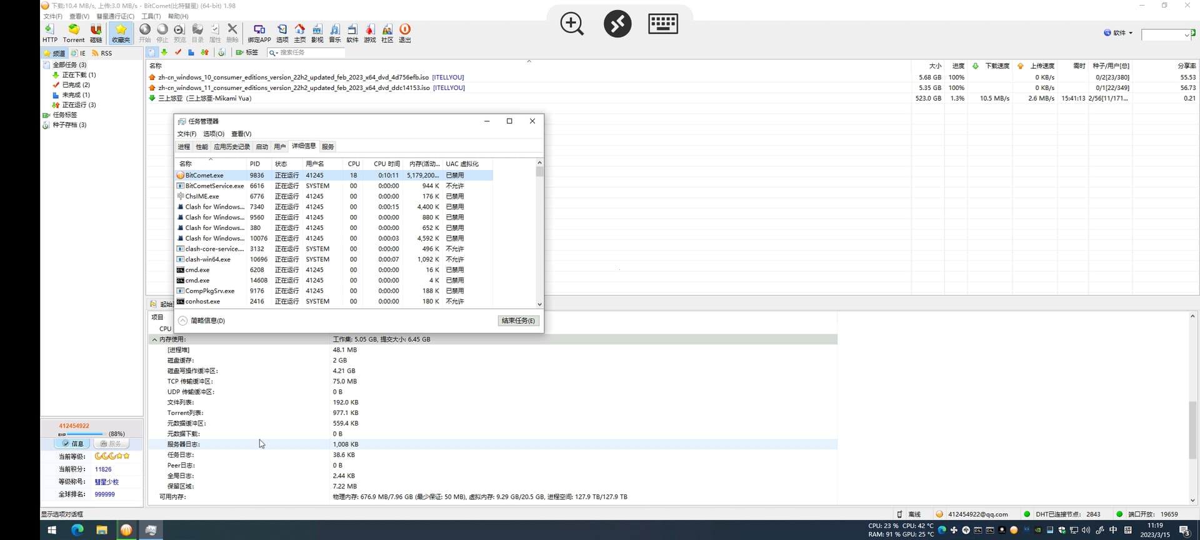Screen dimensions: 1200x540
Task: Click the 停止 stop task icon
Action: click(x=162, y=33)
